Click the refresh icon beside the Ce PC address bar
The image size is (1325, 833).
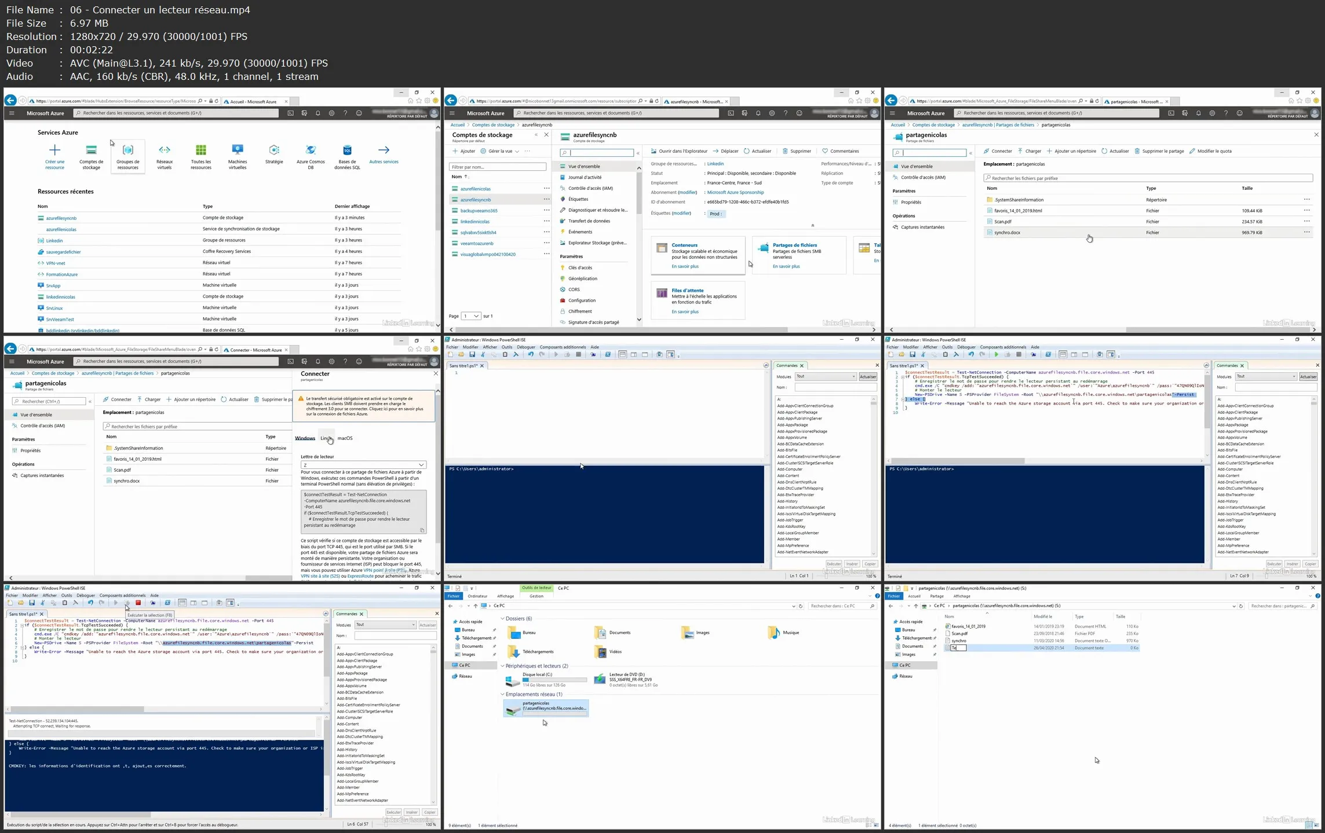pos(801,606)
